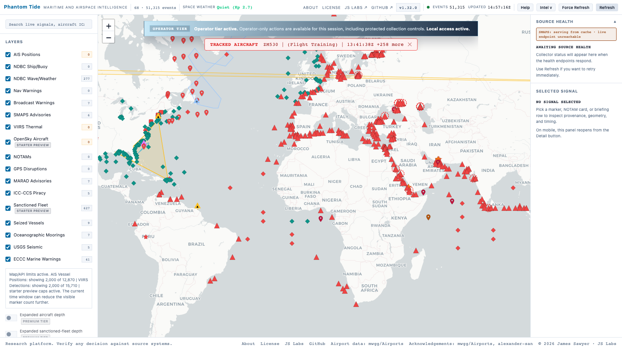Open the footer GitHub link
Image resolution: width=622 pixels, height=350 pixels.
(317, 344)
